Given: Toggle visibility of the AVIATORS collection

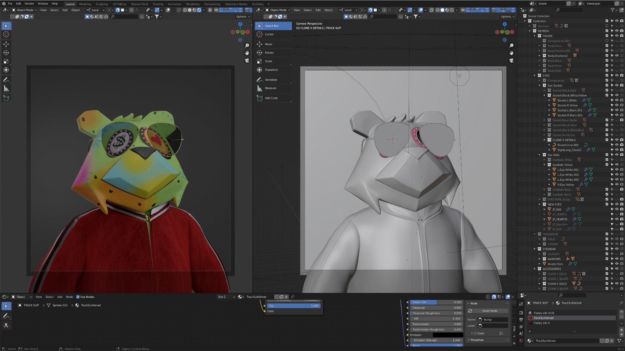Looking at the screenshot, I should 617,259.
